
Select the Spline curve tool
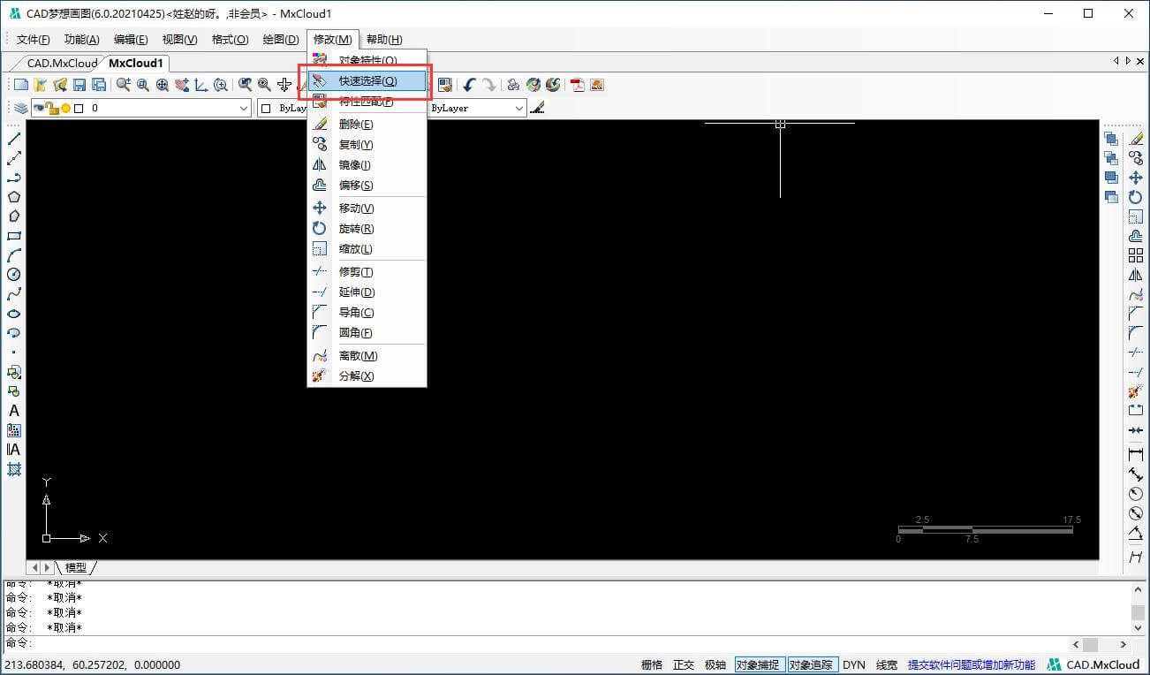click(x=14, y=294)
